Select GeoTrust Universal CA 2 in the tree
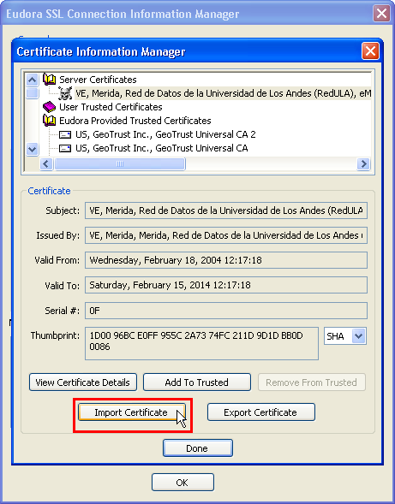Image resolution: width=395 pixels, height=504 pixels. [x=165, y=134]
